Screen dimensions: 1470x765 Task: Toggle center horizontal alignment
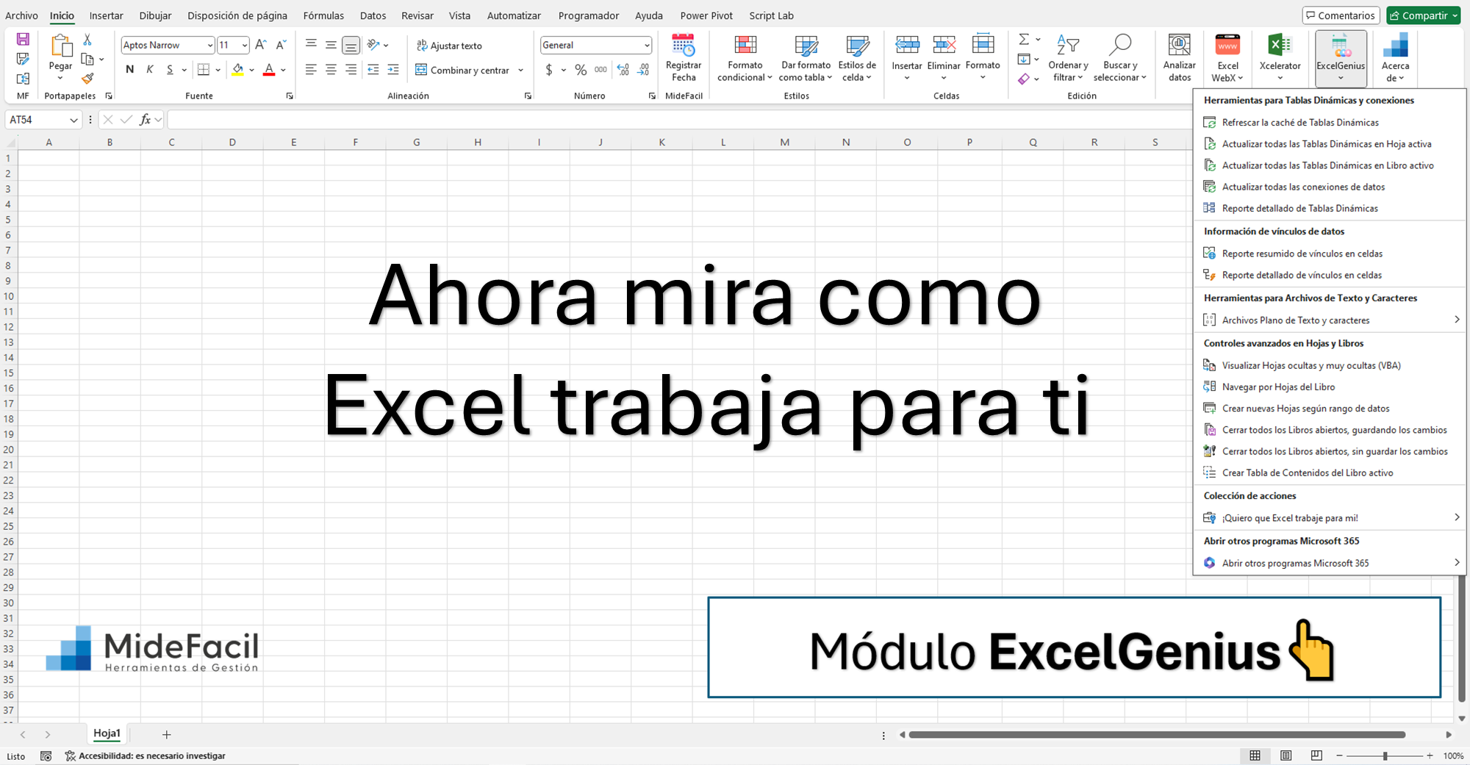pyautogui.click(x=331, y=70)
